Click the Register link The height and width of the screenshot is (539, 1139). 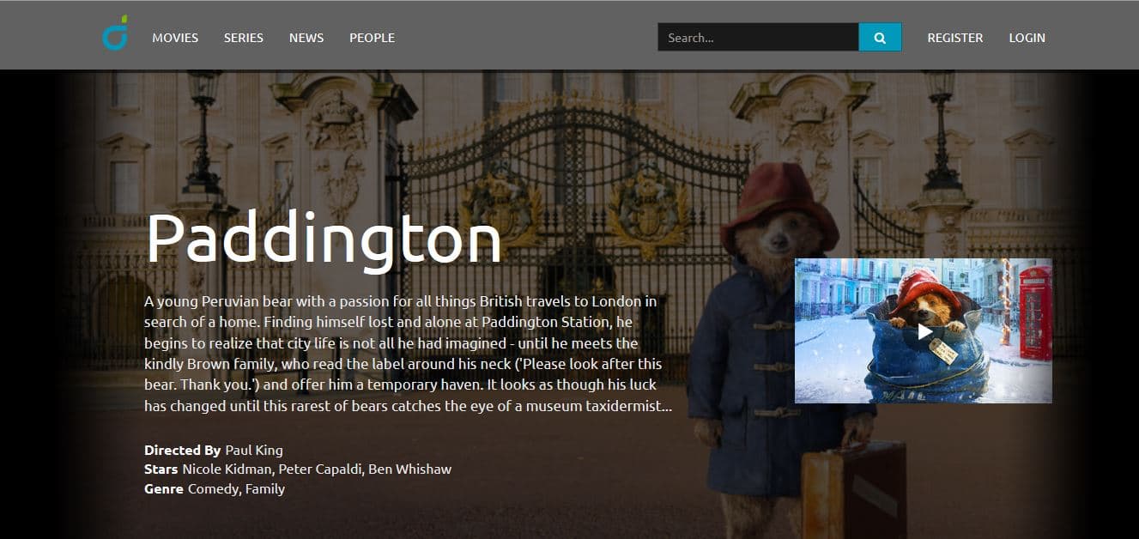(955, 38)
